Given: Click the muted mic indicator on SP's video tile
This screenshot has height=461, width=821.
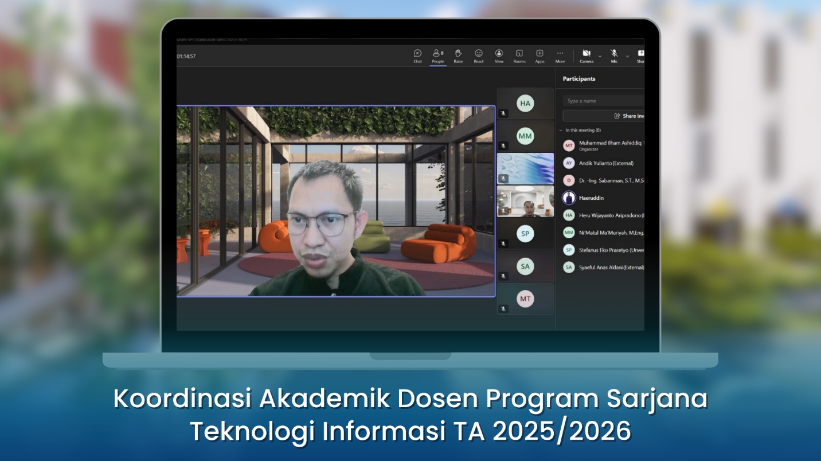Looking at the screenshot, I should tap(503, 243).
